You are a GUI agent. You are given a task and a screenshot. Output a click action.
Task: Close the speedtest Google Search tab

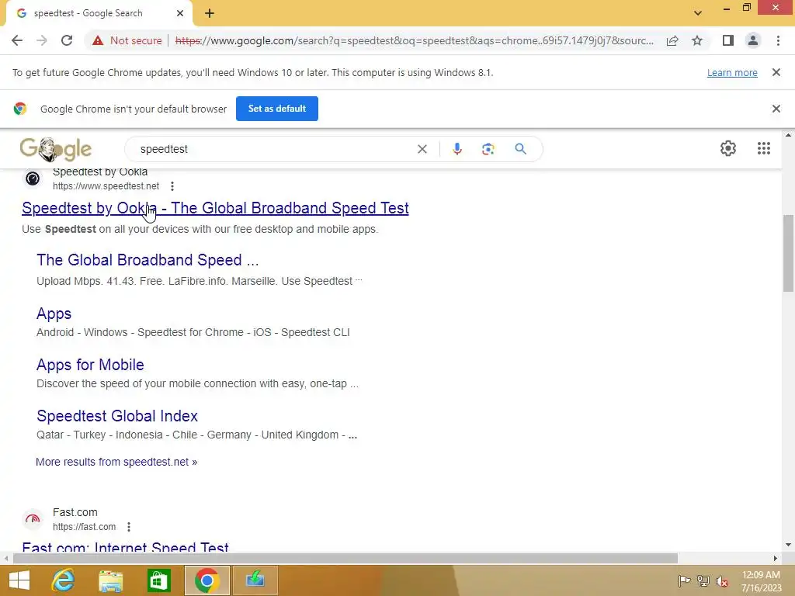pyautogui.click(x=180, y=13)
